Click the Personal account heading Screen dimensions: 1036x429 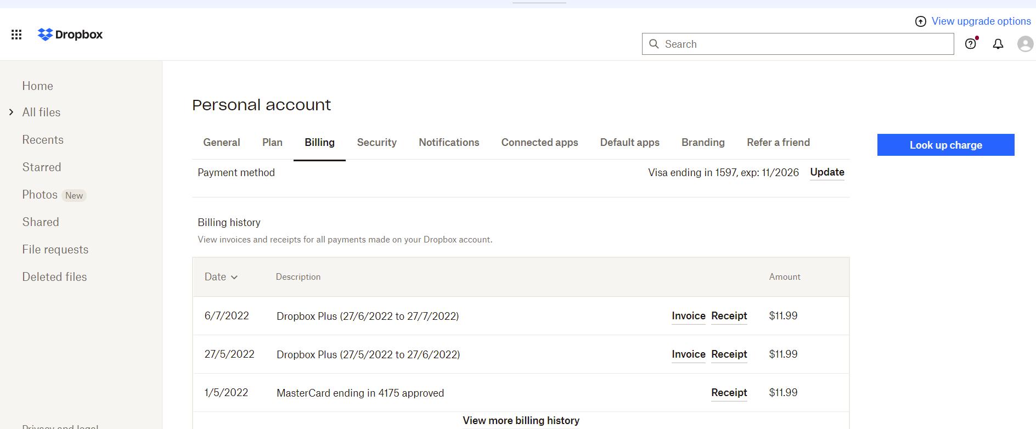(262, 105)
